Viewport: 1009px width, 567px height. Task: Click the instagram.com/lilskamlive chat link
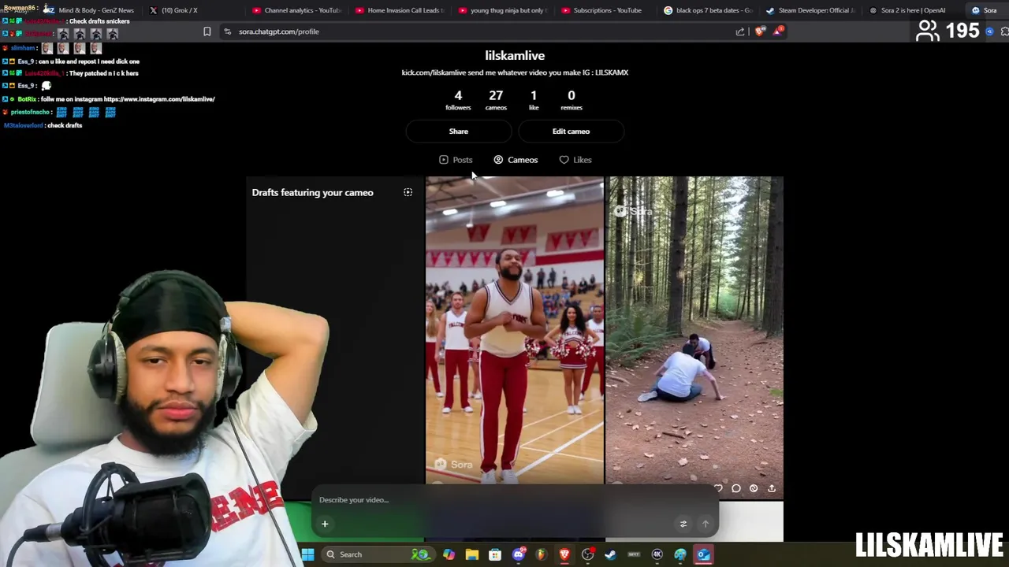[159, 99]
